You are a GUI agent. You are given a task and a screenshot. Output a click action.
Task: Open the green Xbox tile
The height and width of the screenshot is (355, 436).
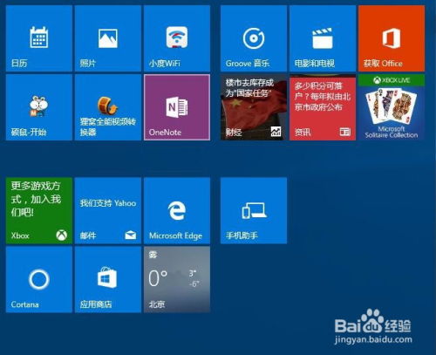point(39,210)
